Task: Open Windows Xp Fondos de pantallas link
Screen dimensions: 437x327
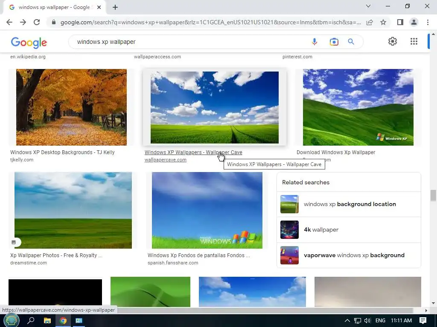Action: point(199,255)
